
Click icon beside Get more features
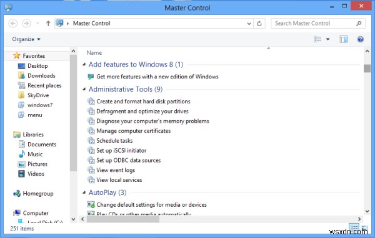pos(91,77)
